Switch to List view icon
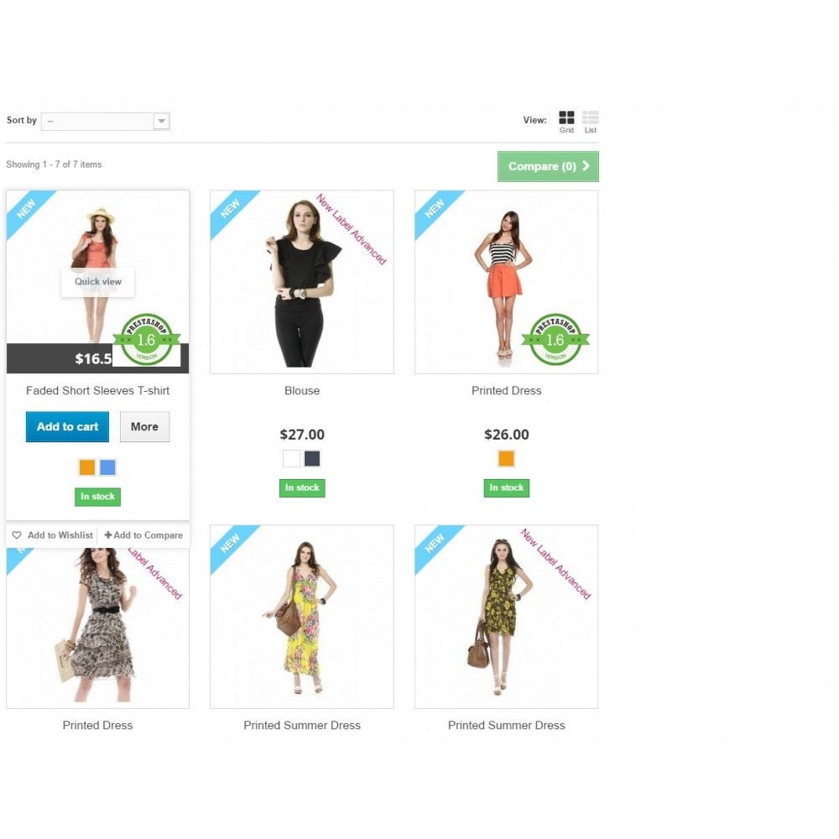Image resolution: width=839 pixels, height=839 pixels. (590, 117)
